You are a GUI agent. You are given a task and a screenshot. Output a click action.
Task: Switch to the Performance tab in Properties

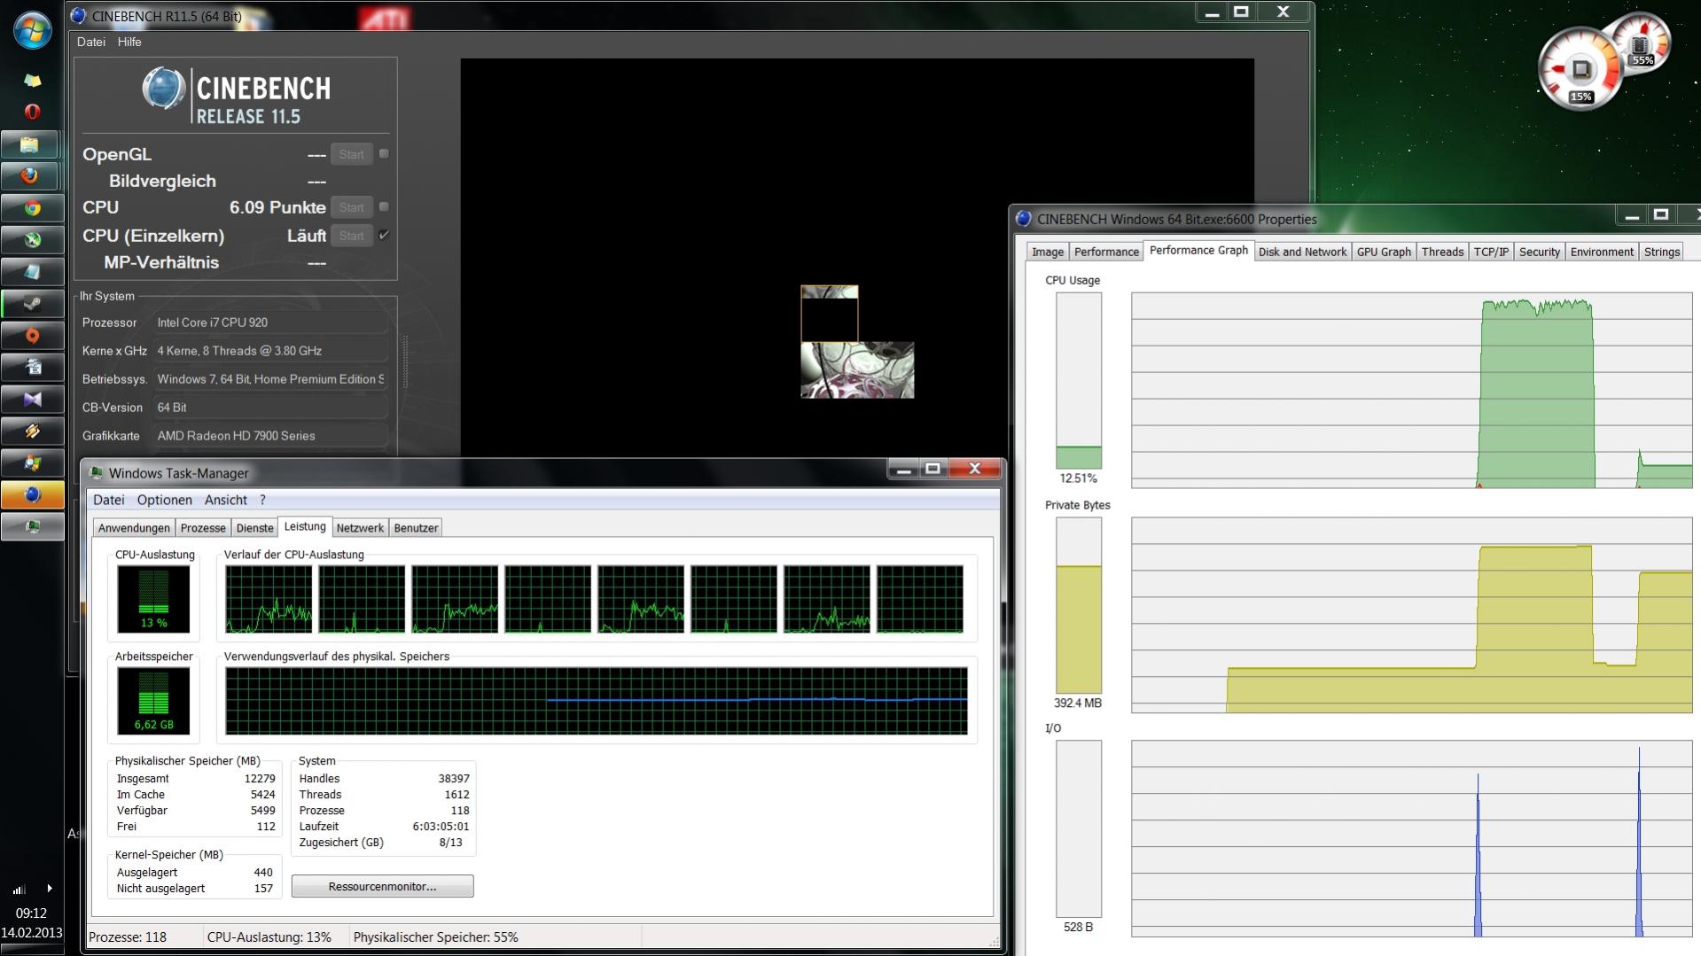click(1106, 253)
